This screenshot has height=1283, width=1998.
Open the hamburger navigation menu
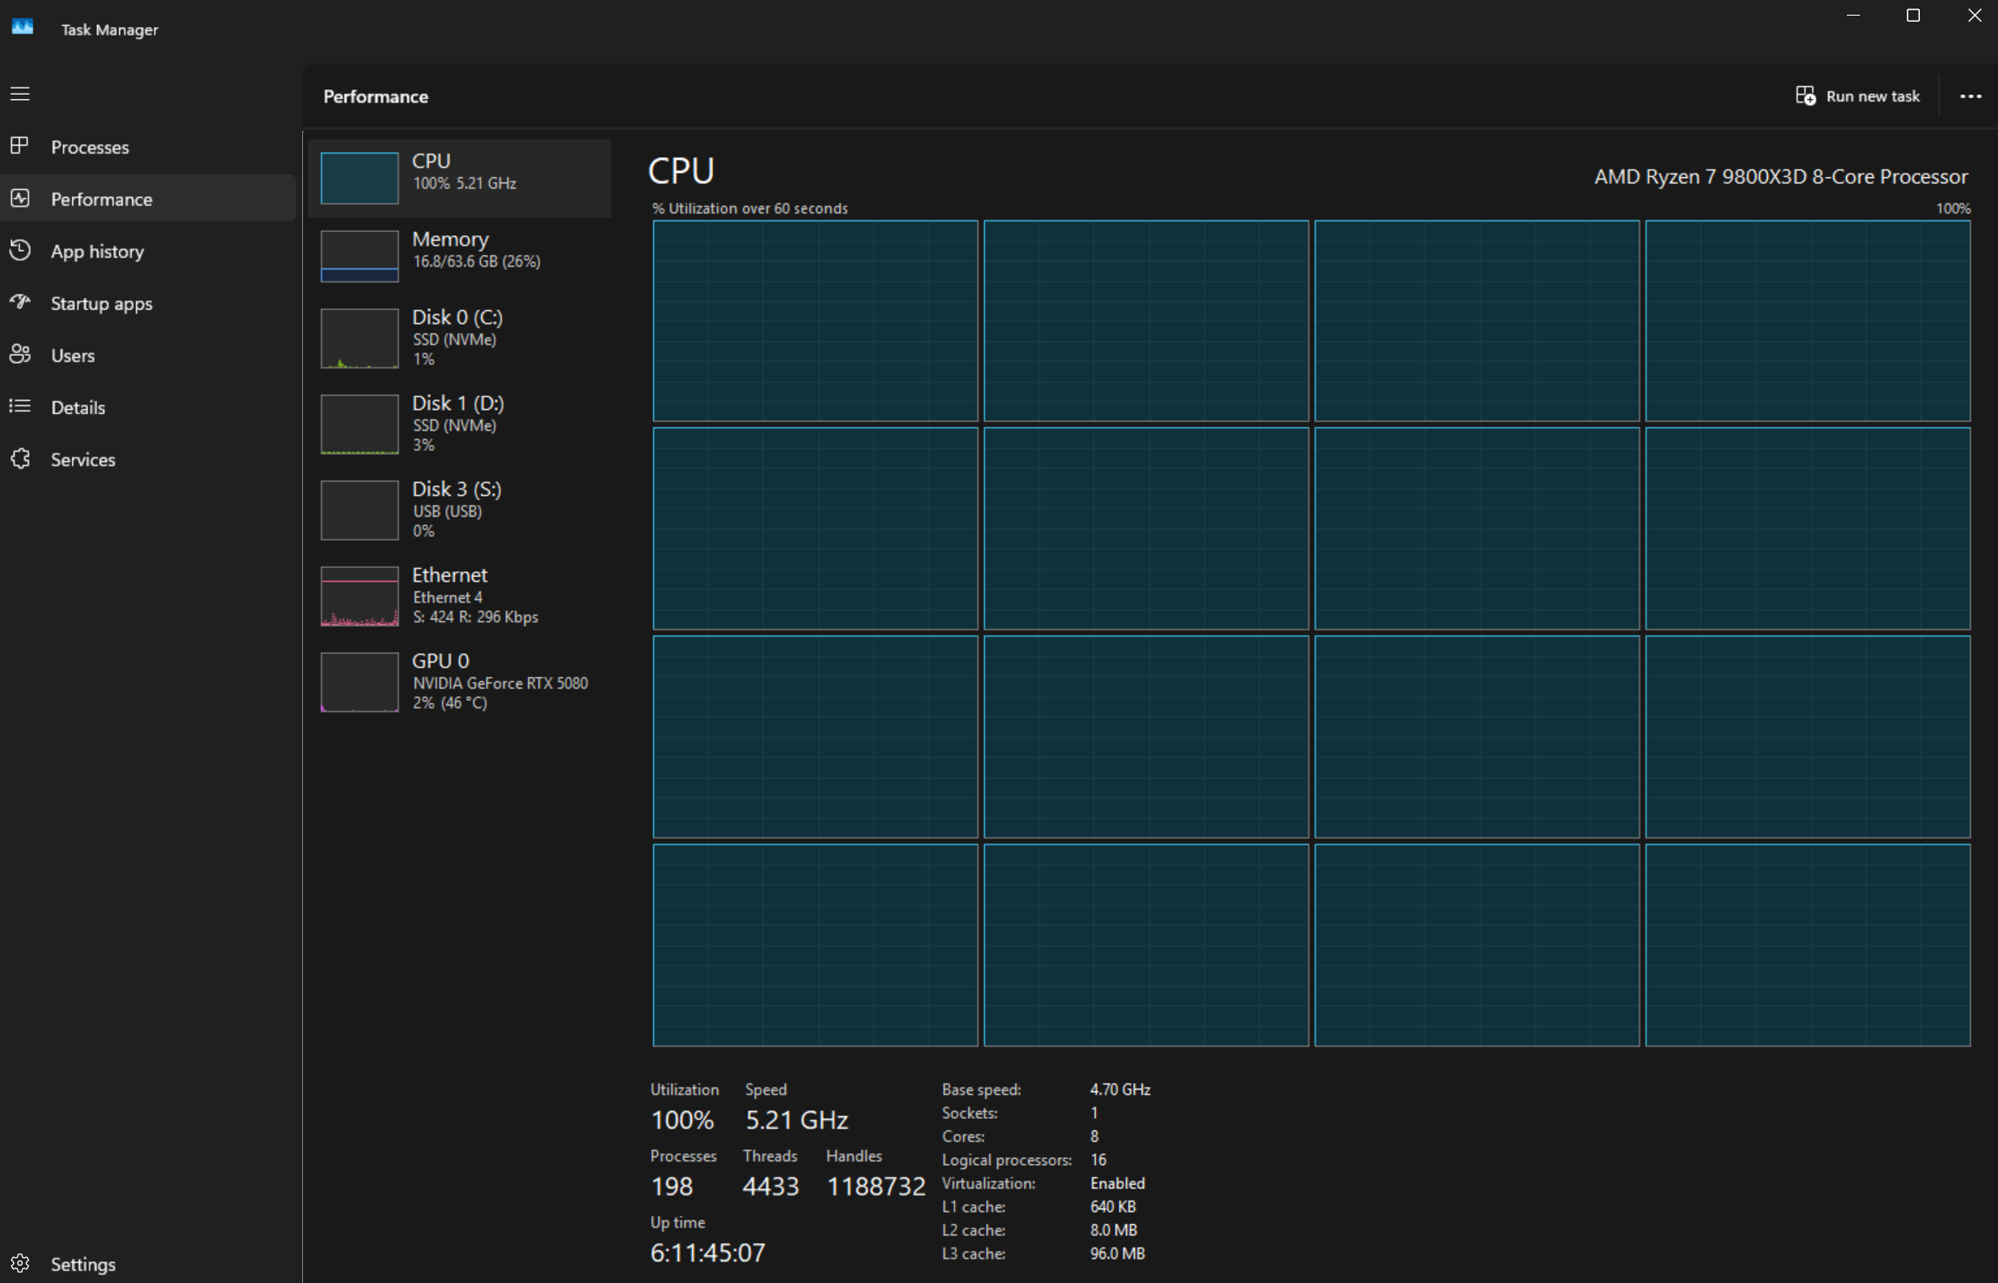[x=20, y=94]
